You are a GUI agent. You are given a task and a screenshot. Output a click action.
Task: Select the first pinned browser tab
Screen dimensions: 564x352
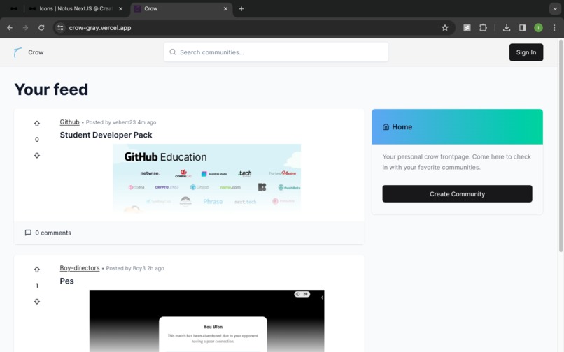[14, 8]
